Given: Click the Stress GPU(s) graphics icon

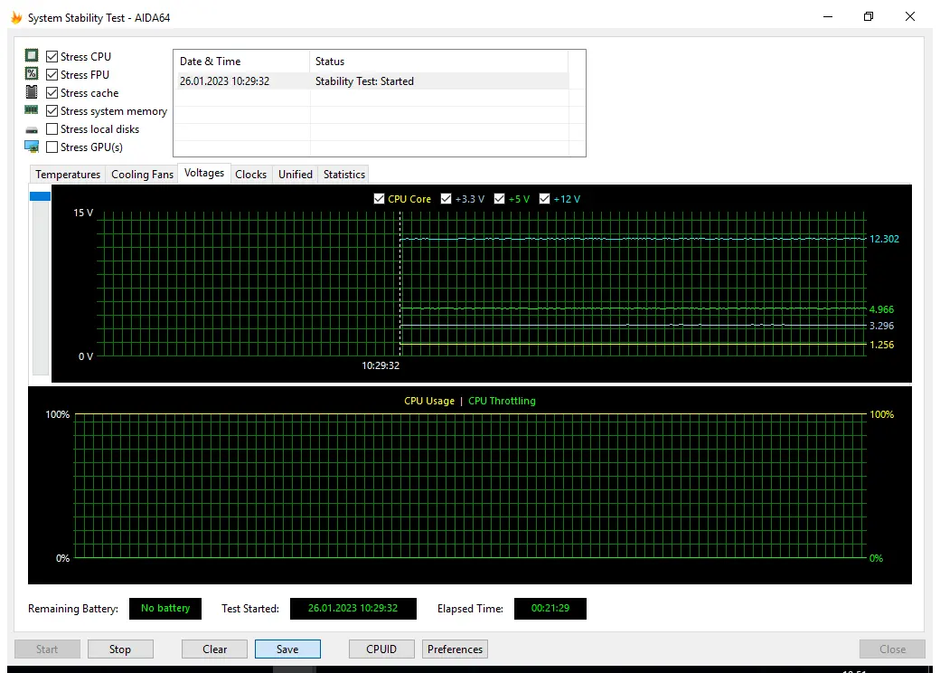Looking at the screenshot, I should pyautogui.click(x=33, y=147).
